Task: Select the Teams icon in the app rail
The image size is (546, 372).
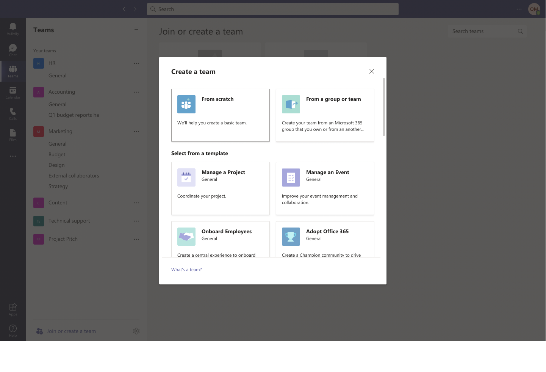Action: click(x=13, y=71)
